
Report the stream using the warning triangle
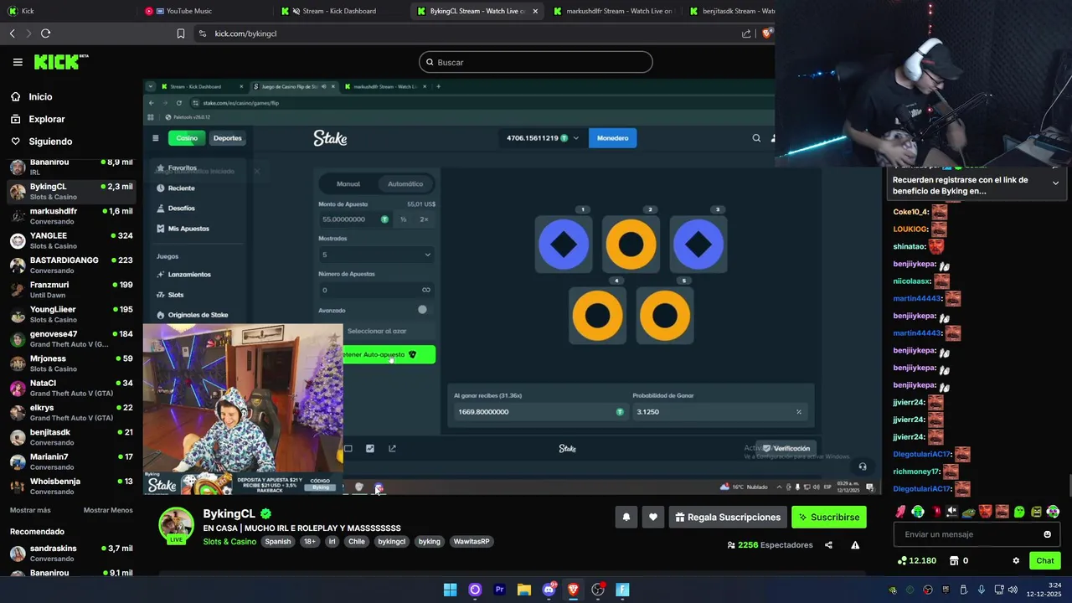855,545
